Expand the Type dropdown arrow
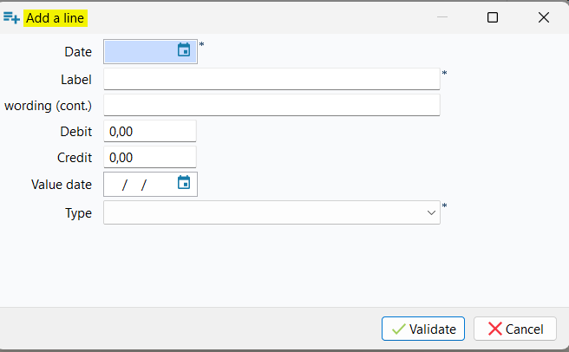This screenshot has height=352, width=569. 432,212
